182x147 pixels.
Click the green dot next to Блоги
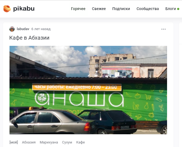178,9
